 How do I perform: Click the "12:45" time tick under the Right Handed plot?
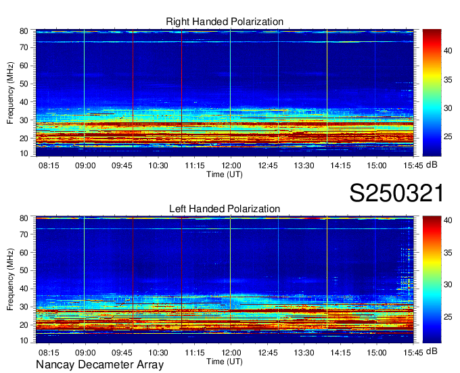[268, 166]
